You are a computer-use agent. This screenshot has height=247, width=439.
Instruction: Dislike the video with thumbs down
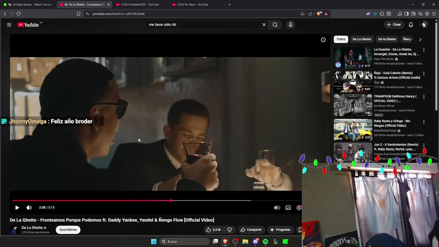230,230
